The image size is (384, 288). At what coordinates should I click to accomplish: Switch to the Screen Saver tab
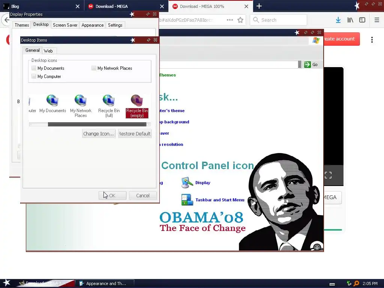[x=65, y=25]
